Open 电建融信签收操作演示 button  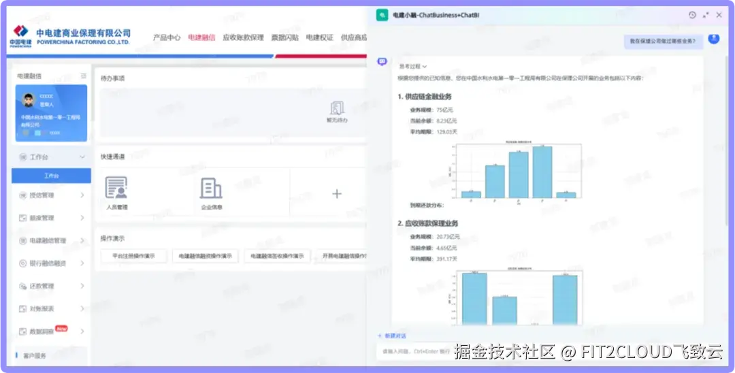click(x=277, y=256)
